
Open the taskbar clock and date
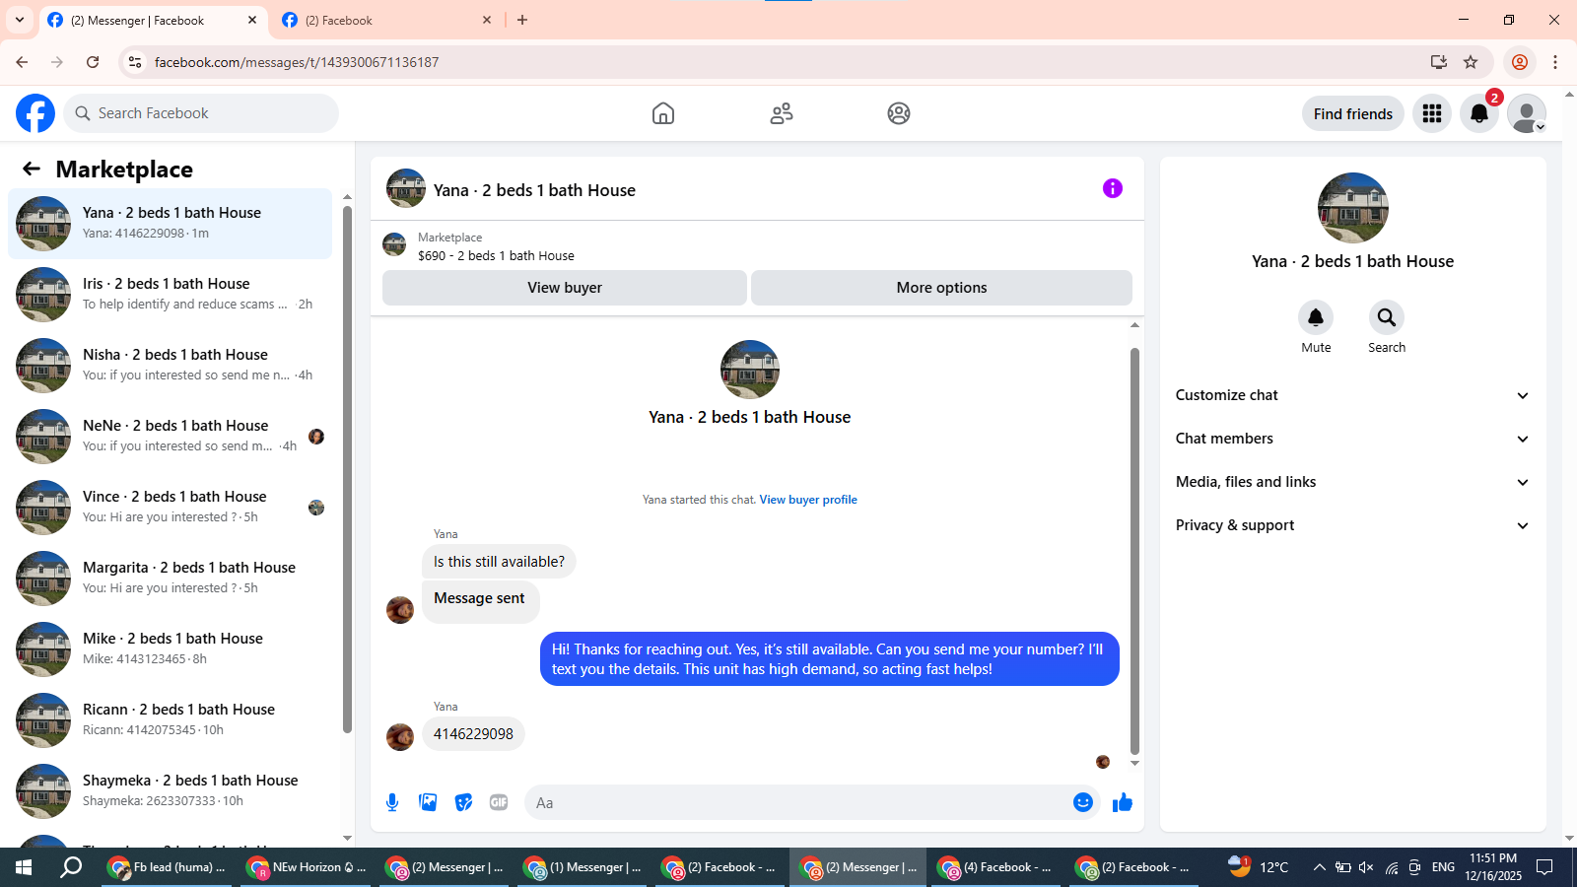tap(1493, 867)
